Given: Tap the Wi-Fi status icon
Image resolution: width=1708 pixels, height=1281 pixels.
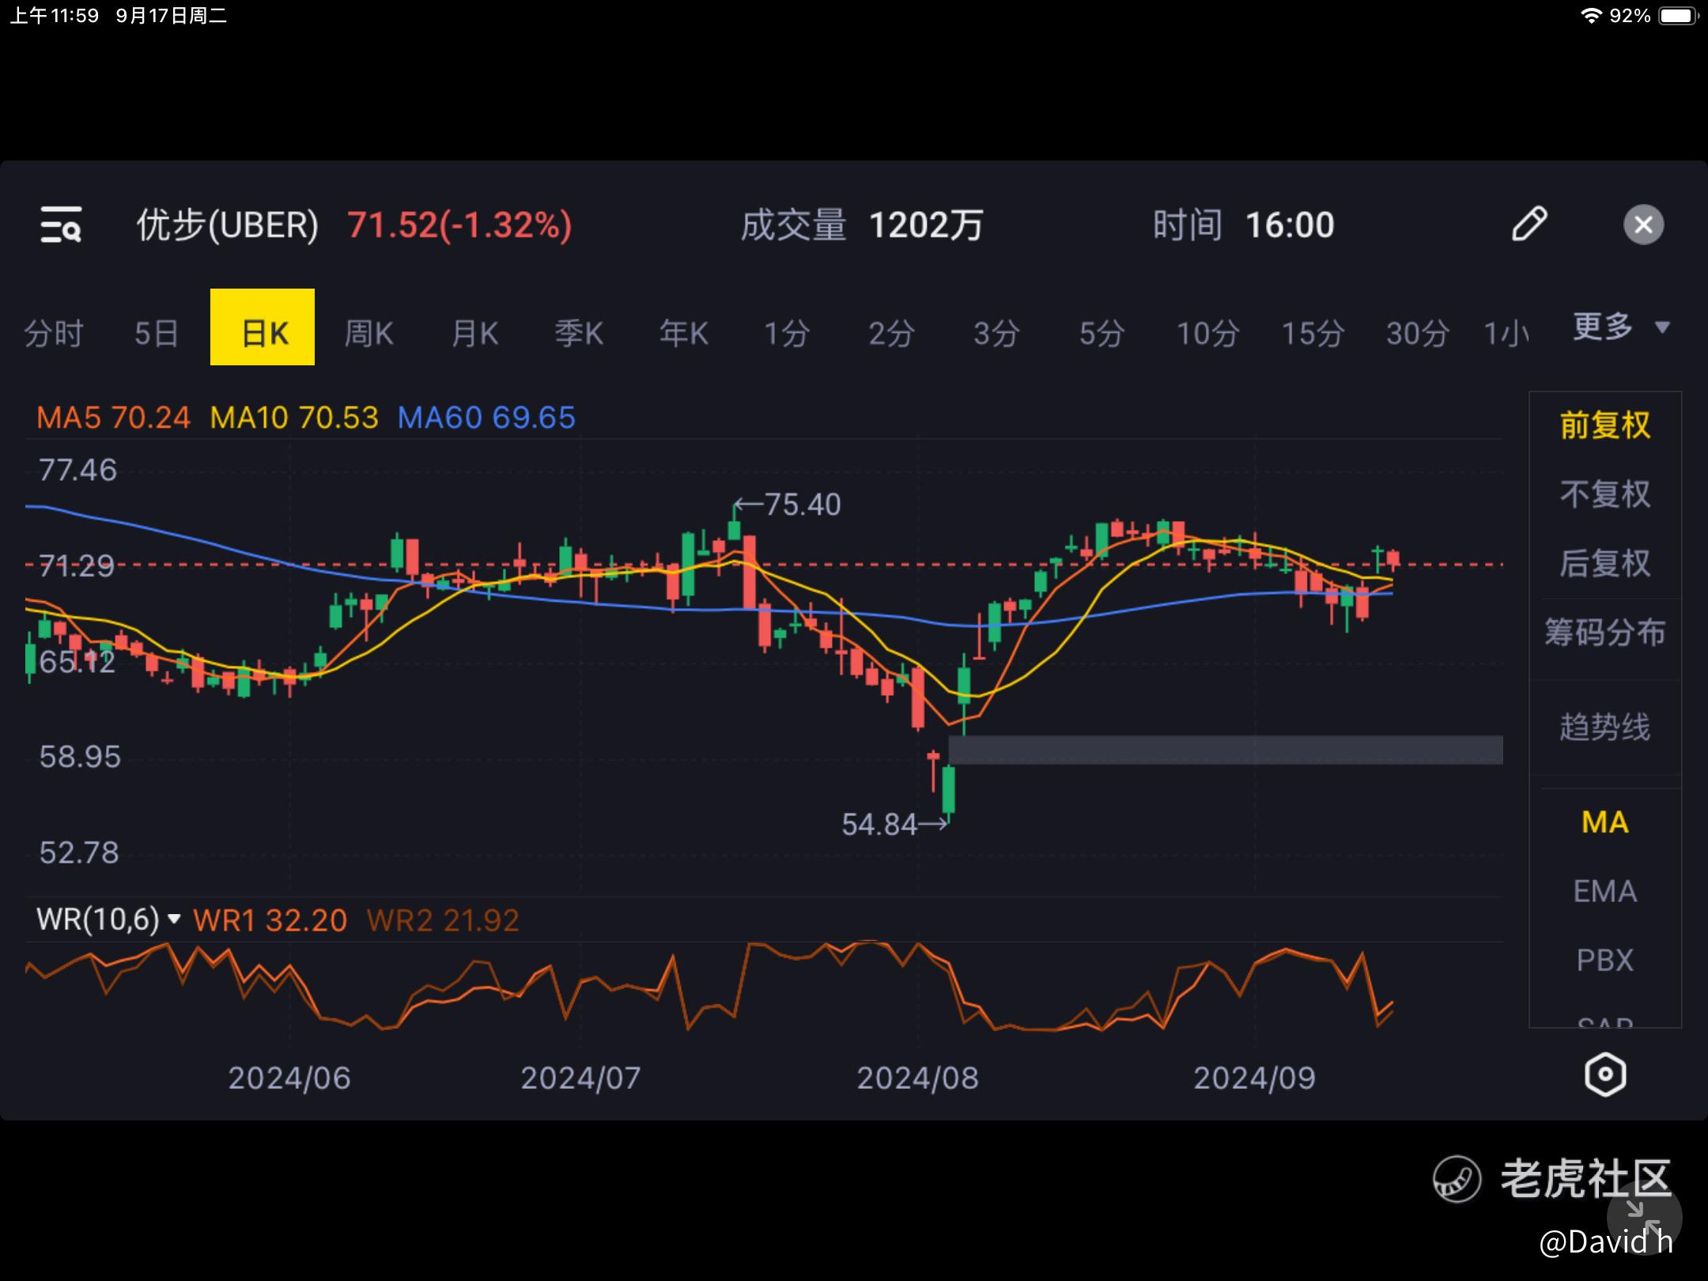Looking at the screenshot, I should (1591, 16).
